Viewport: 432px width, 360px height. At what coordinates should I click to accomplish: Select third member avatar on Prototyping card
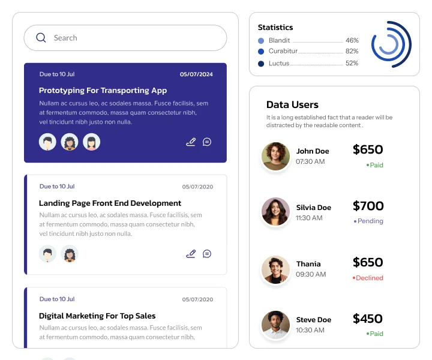(x=91, y=142)
